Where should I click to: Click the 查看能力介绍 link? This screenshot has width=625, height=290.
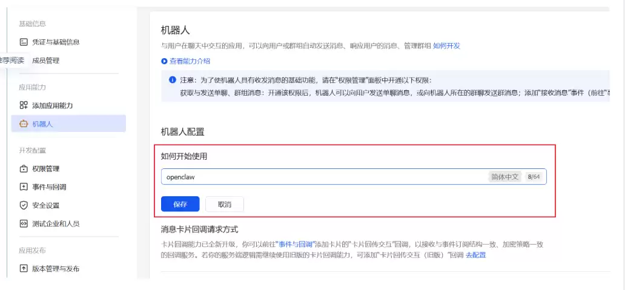190,61
